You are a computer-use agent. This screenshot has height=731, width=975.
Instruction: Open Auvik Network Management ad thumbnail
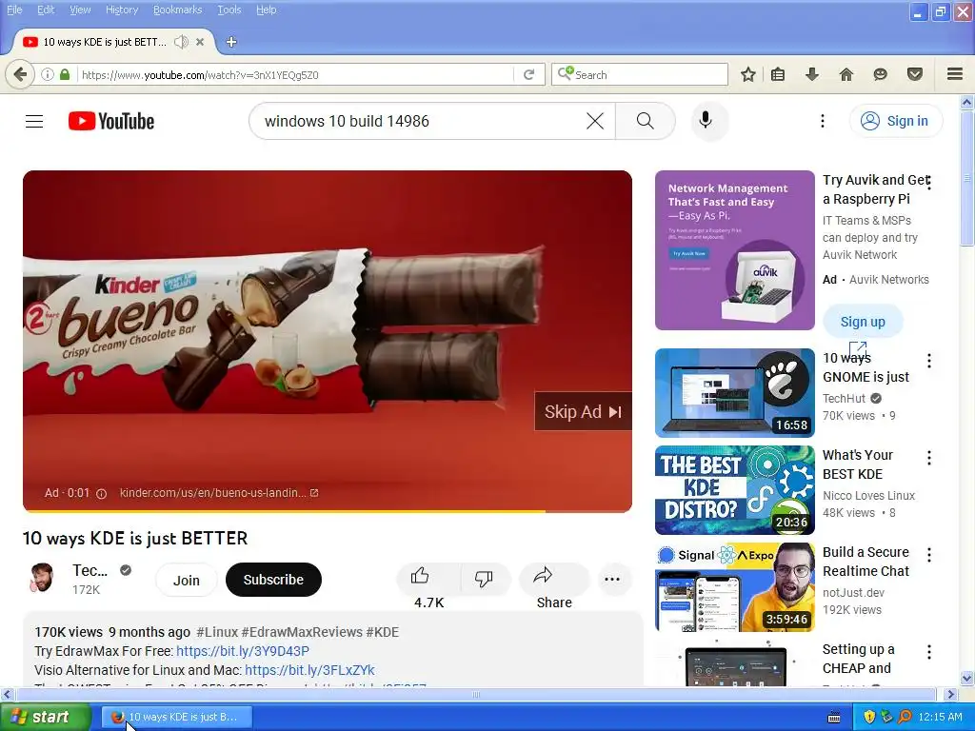pyautogui.click(x=734, y=250)
